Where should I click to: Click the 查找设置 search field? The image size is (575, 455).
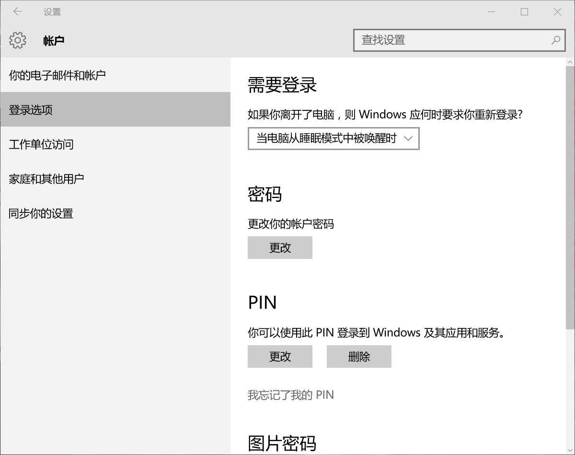[431, 40]
